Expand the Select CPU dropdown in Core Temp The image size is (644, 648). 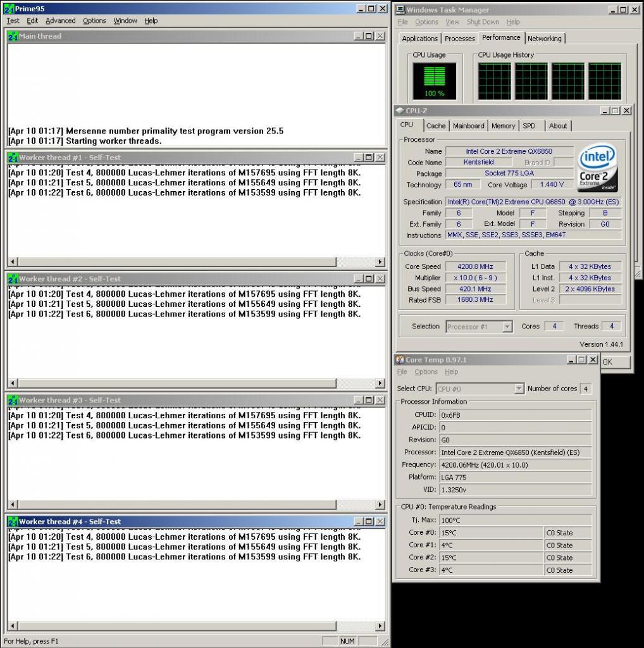[x=519, y=389]
